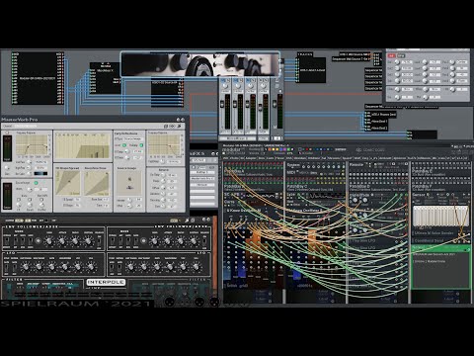Select MasterVerb Pro entry in small slot list
The height and width of the screenshot is (356, 474).
click(x=202, y=178)
